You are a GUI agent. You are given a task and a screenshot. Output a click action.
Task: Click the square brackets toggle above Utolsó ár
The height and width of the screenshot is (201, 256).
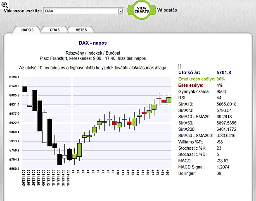click(x=180, y=66)
